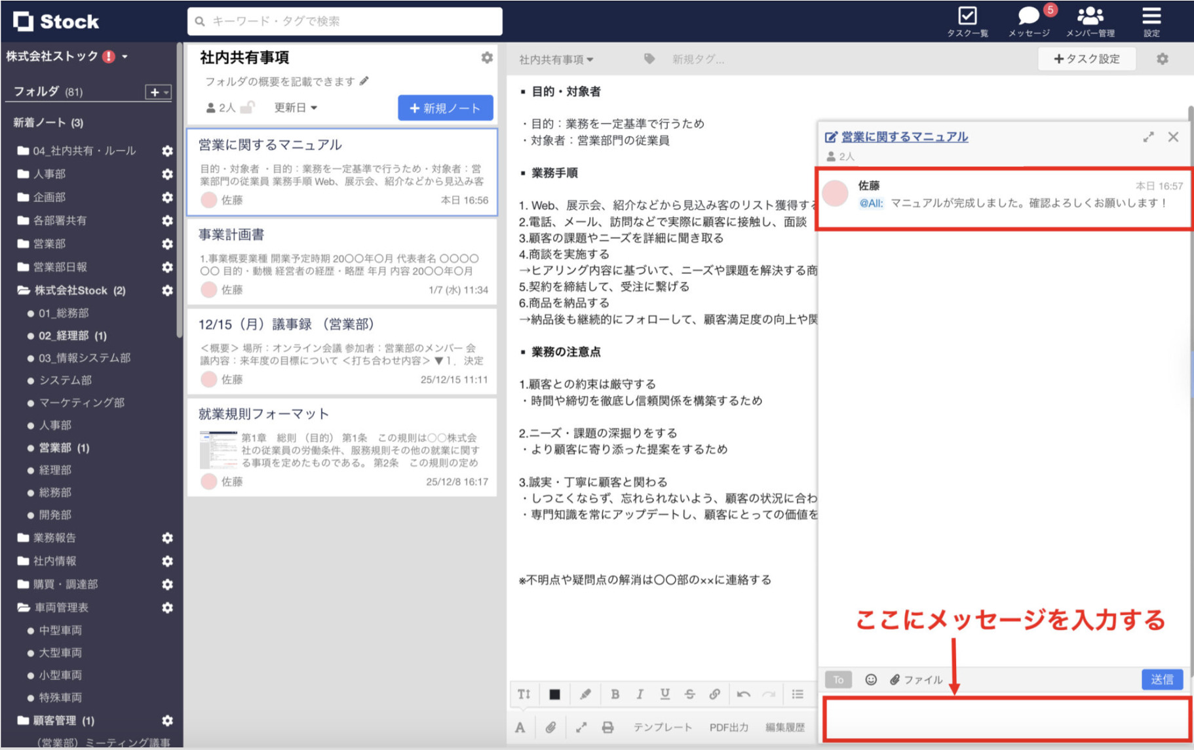Create a note with 新規ノート button
Image resolution: width=1194 pixels, height=750 pixels.
[446, 108]
